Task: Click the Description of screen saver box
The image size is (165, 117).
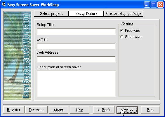Action: click(x=76, y=84)
